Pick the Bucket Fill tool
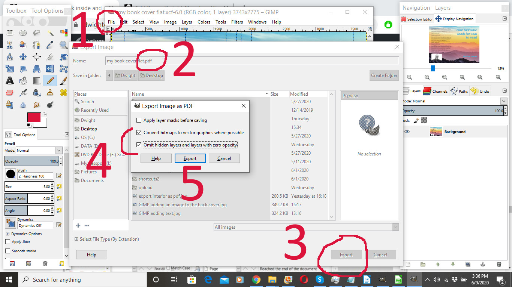 [23, 81]
